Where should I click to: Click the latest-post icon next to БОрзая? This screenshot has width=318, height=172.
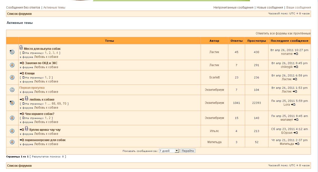pos(296,133)
